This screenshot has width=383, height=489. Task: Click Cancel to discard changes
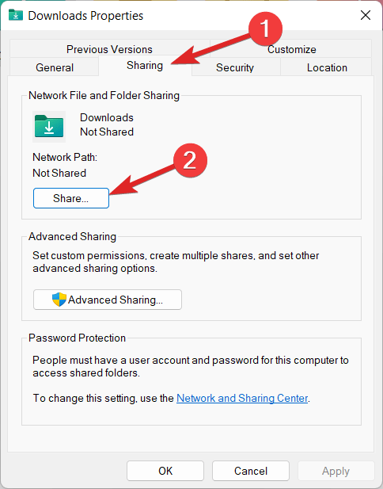(x=251, y=471)
